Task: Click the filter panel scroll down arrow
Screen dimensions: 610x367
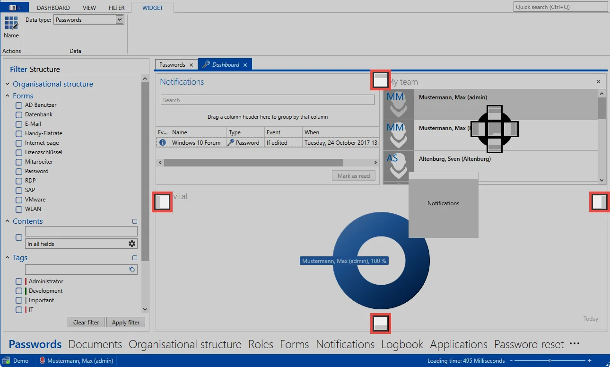Action: coord(145,309)
